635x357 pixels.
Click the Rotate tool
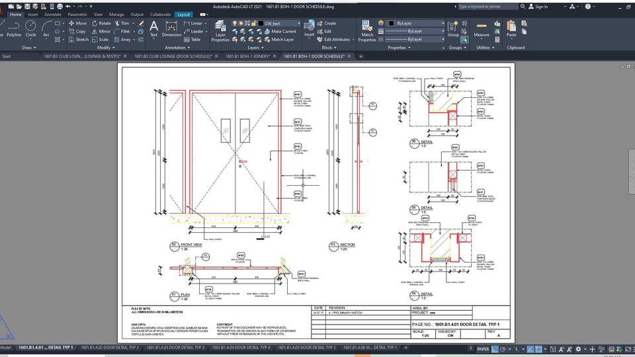pyautogui.click(x=101, y=24)
